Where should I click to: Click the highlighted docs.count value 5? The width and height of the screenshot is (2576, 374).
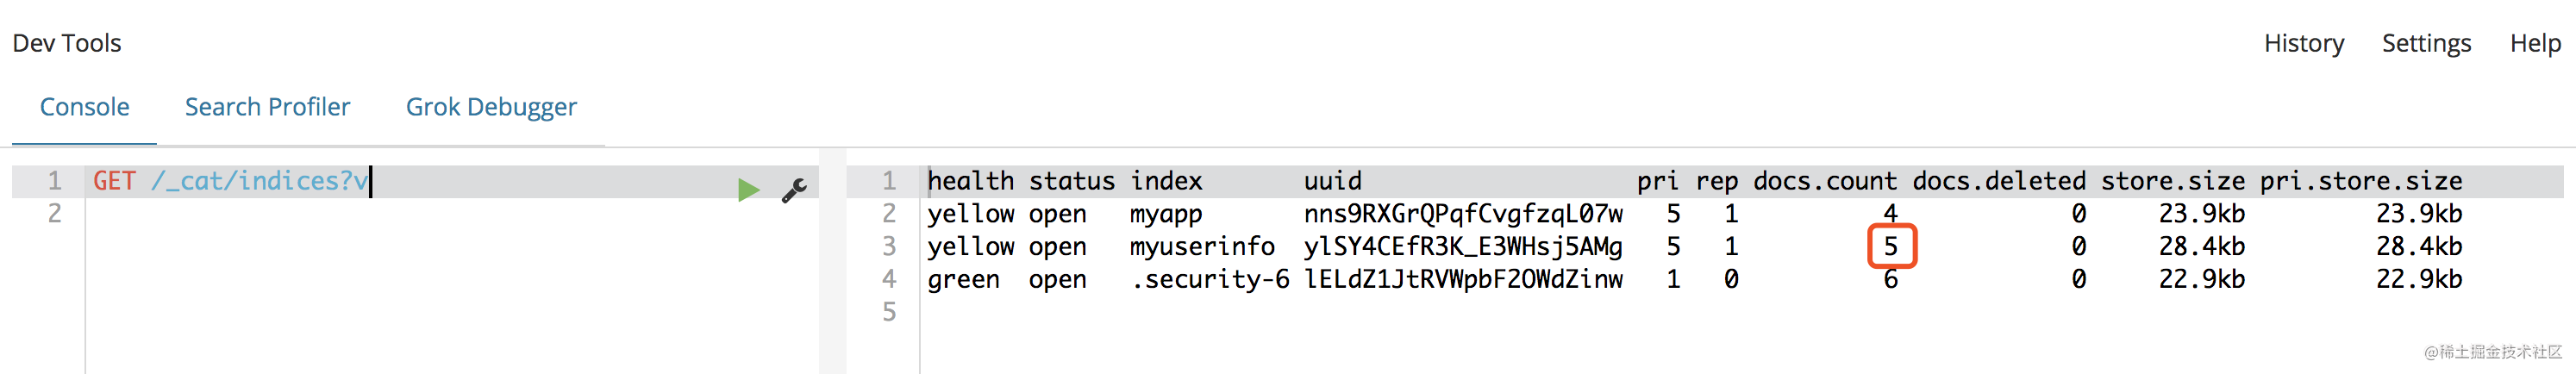1891,247
